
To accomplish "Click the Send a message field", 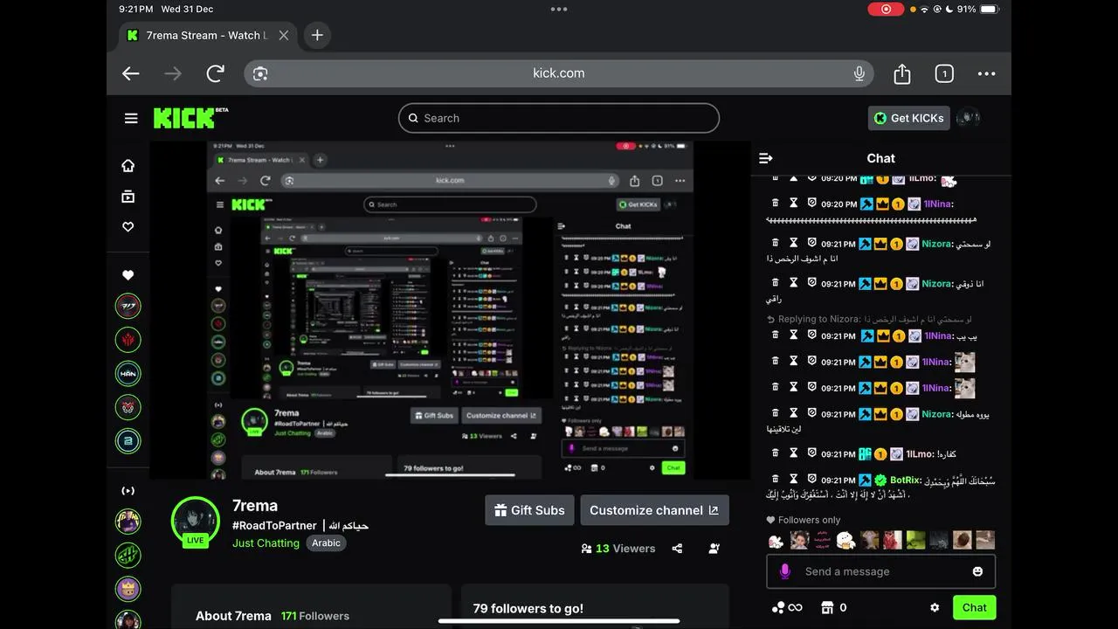I will 880,571.
